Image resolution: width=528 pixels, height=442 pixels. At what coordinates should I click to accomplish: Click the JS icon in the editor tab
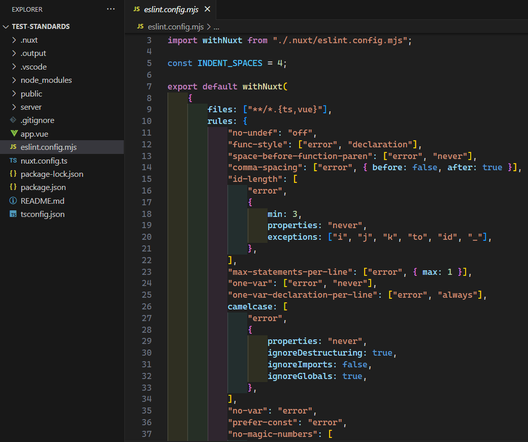tap(136, 9)
